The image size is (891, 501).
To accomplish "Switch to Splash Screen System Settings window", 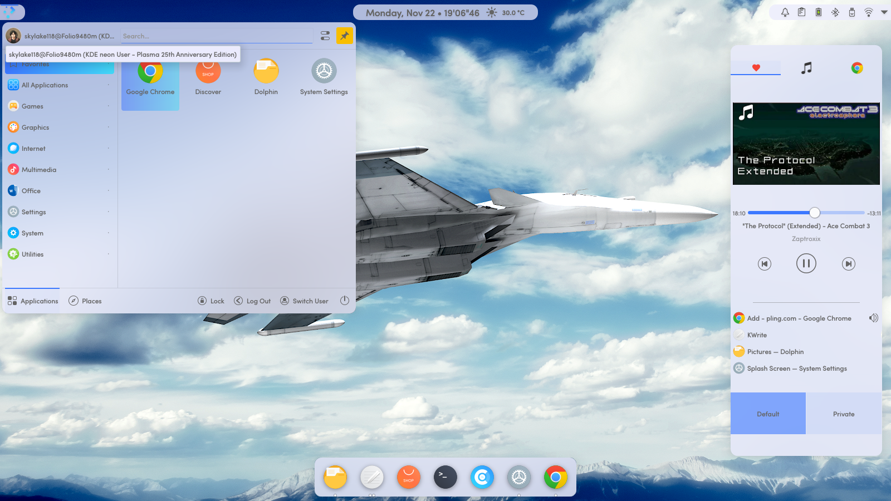I will point(806,369).
